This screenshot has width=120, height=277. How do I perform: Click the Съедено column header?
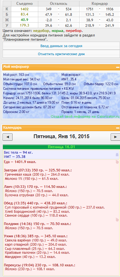[x=24, y=4]
